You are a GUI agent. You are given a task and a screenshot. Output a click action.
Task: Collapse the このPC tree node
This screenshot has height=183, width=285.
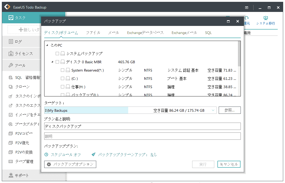point(47,45)
